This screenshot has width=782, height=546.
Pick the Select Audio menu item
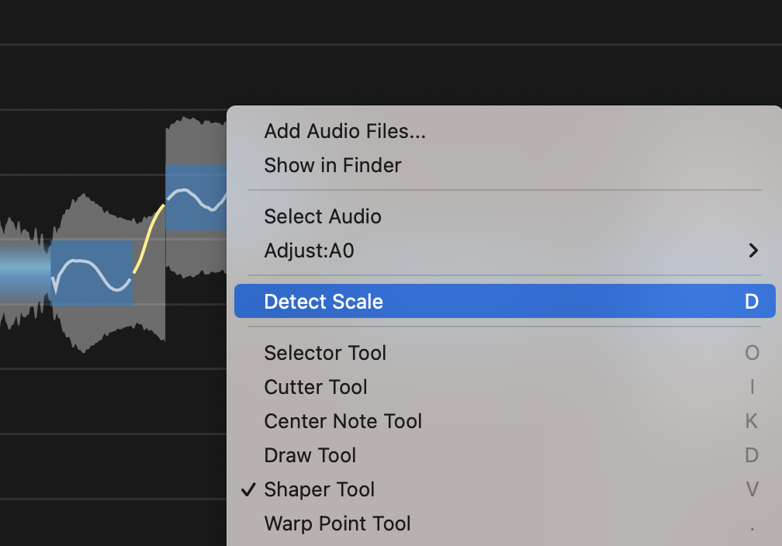322,216
